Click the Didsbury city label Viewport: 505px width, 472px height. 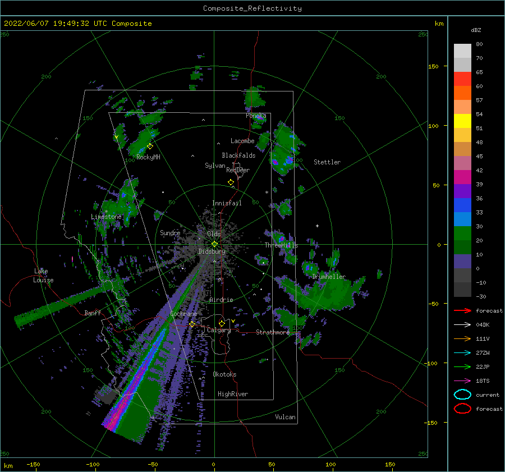coord(212,251)
